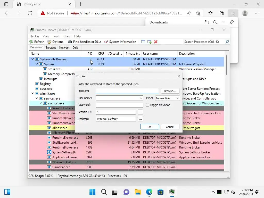Open the Hacker menu

pos(34,36)
